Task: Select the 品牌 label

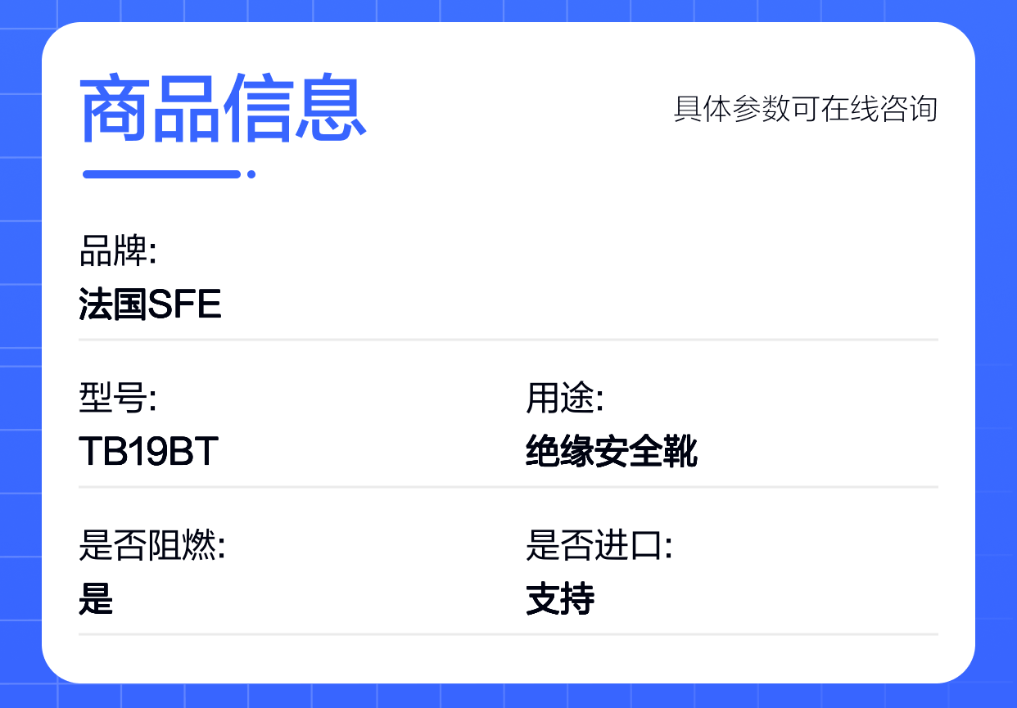Action: click(x=118, y=251)
